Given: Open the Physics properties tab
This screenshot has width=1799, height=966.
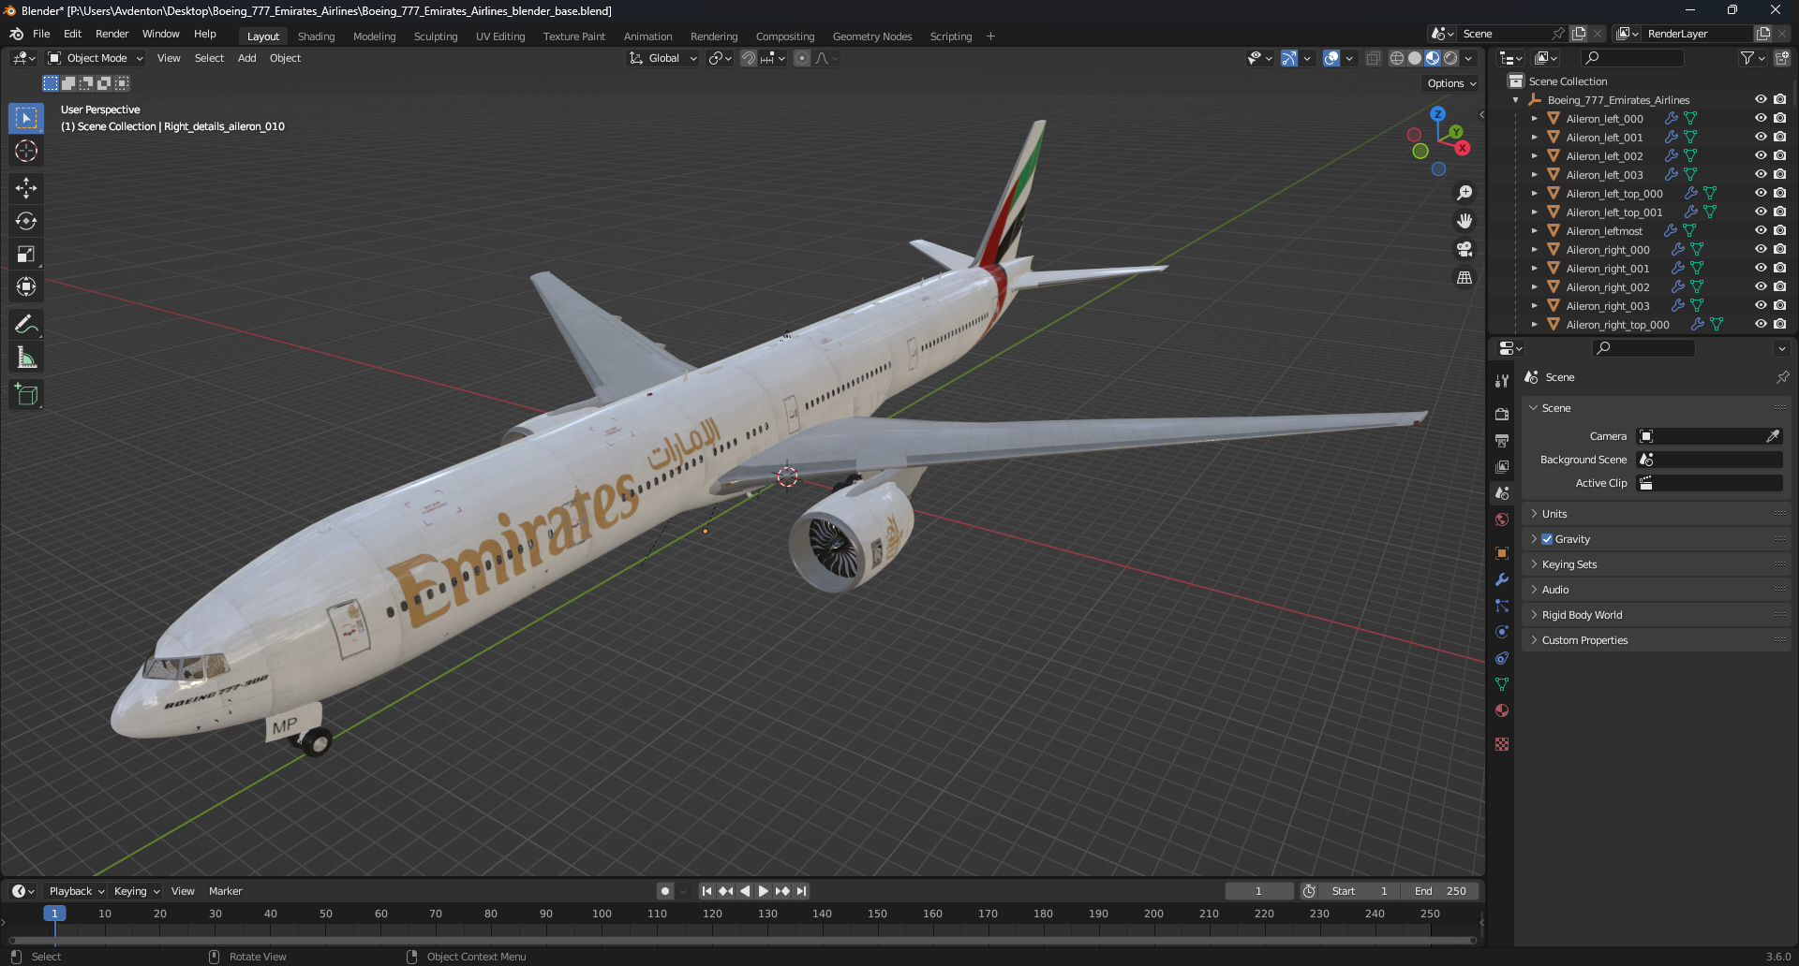Looking at the screenshot, I should click(x=1502, y=632).
